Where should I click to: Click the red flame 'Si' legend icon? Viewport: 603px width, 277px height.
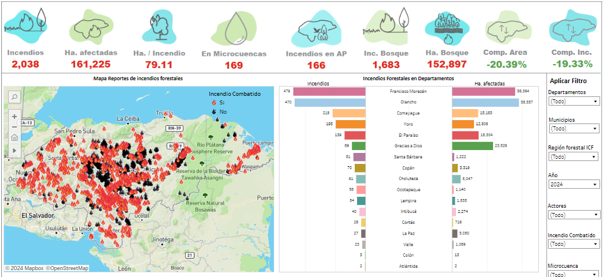(214, 103)
